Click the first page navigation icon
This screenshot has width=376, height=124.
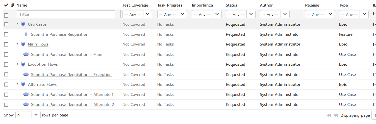(329, 115)
